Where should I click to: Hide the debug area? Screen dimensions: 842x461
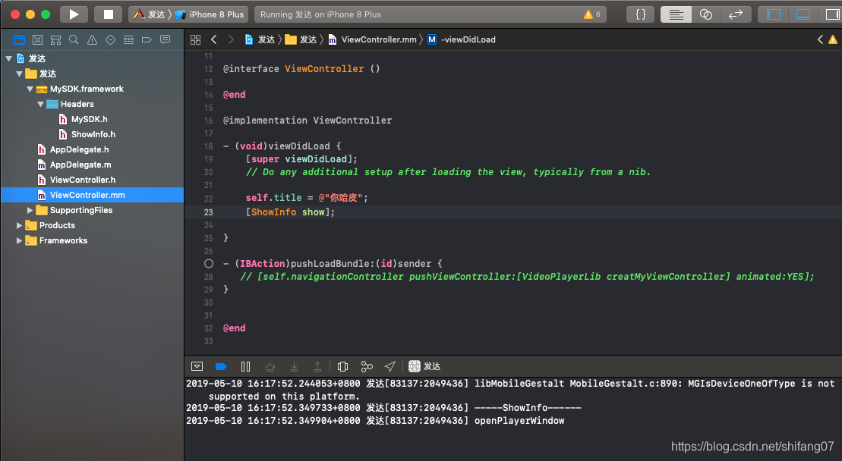click(x=197, y=366)
